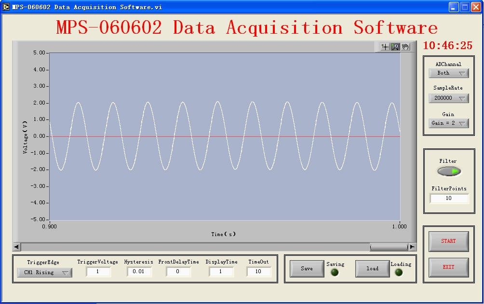This screenshot has width=484, height=304.
Task: Click the load button
Action: (x=372, y=269)
